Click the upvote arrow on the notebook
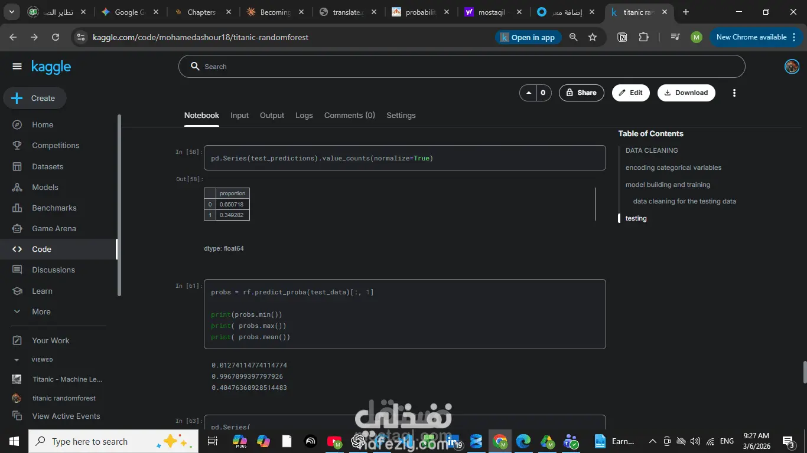This screenshot has width=807, height=453. pos(528,93)
